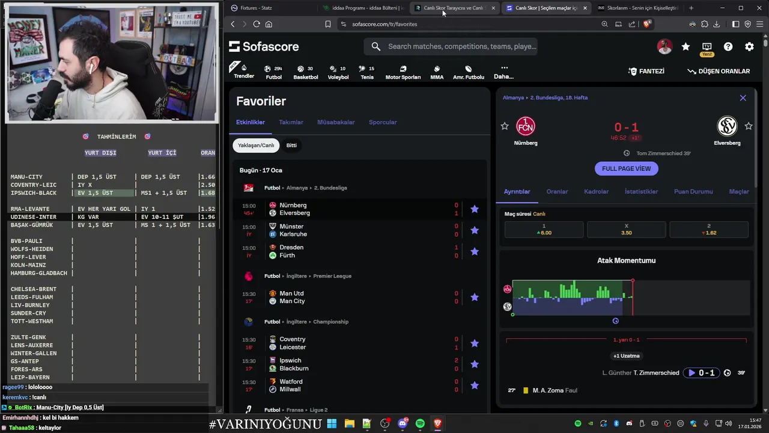Open the İstatistikler tab
Viewport: 769px width, 433px height.
641,191
